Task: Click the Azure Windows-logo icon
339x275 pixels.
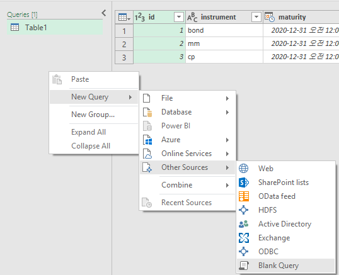Action: (x=147, y=140)
